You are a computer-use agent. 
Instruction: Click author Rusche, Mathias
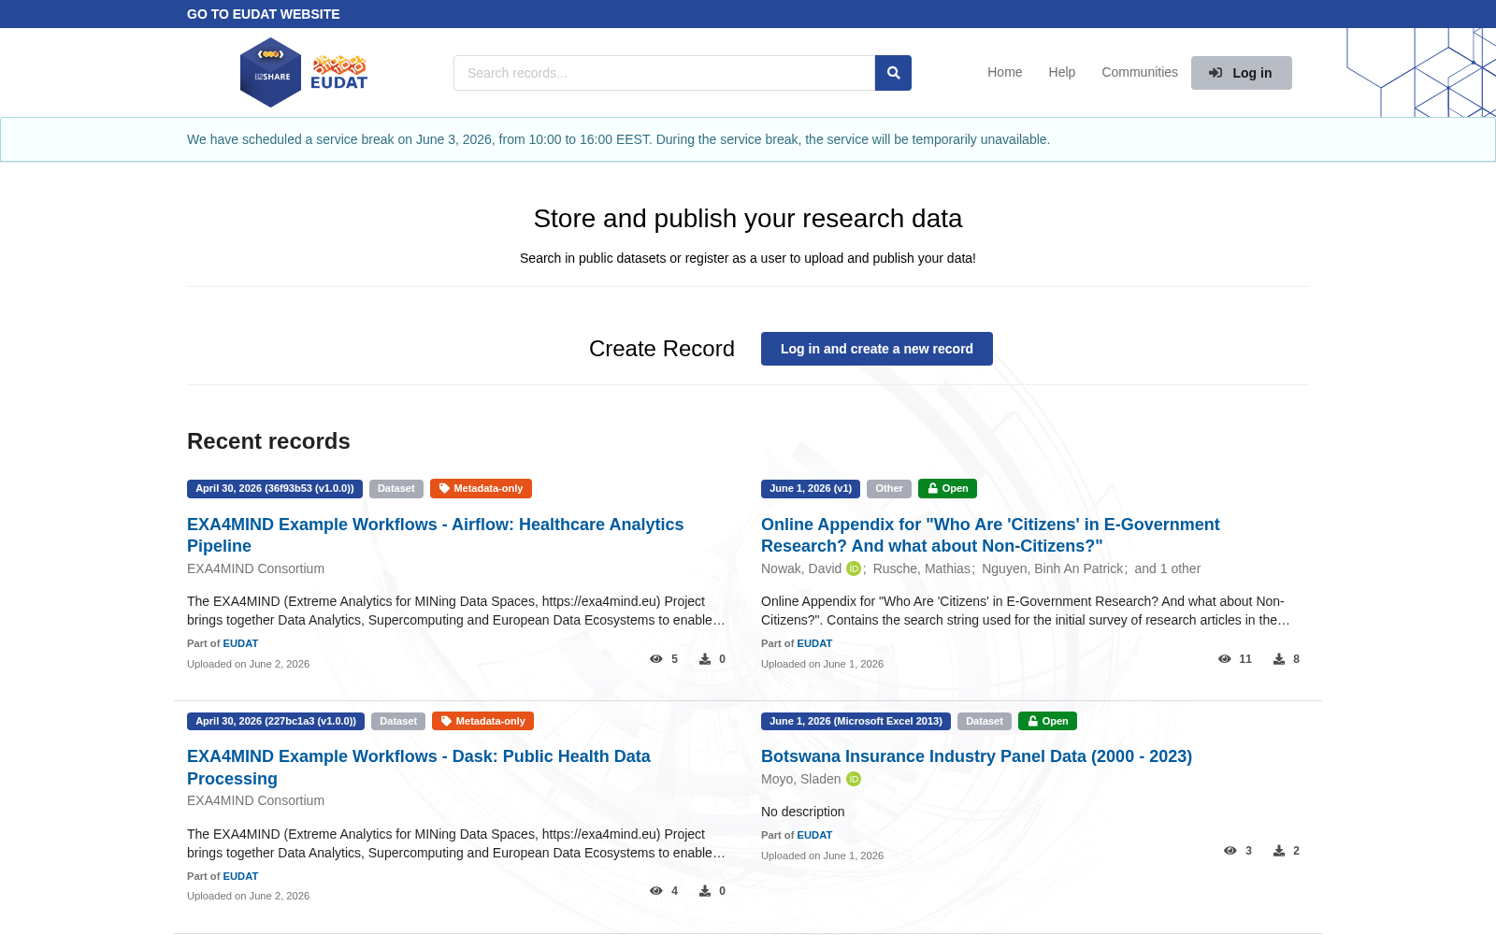[922, 568]
